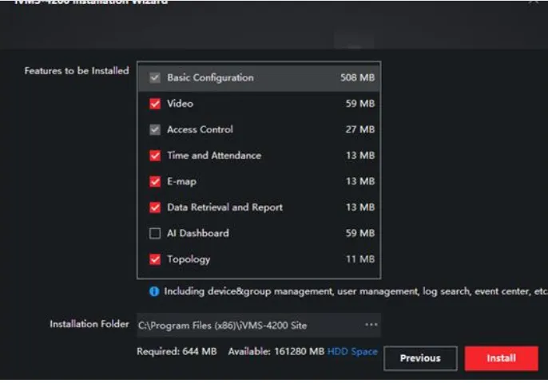Click the Video 59 MB size text

coord(360,104)
